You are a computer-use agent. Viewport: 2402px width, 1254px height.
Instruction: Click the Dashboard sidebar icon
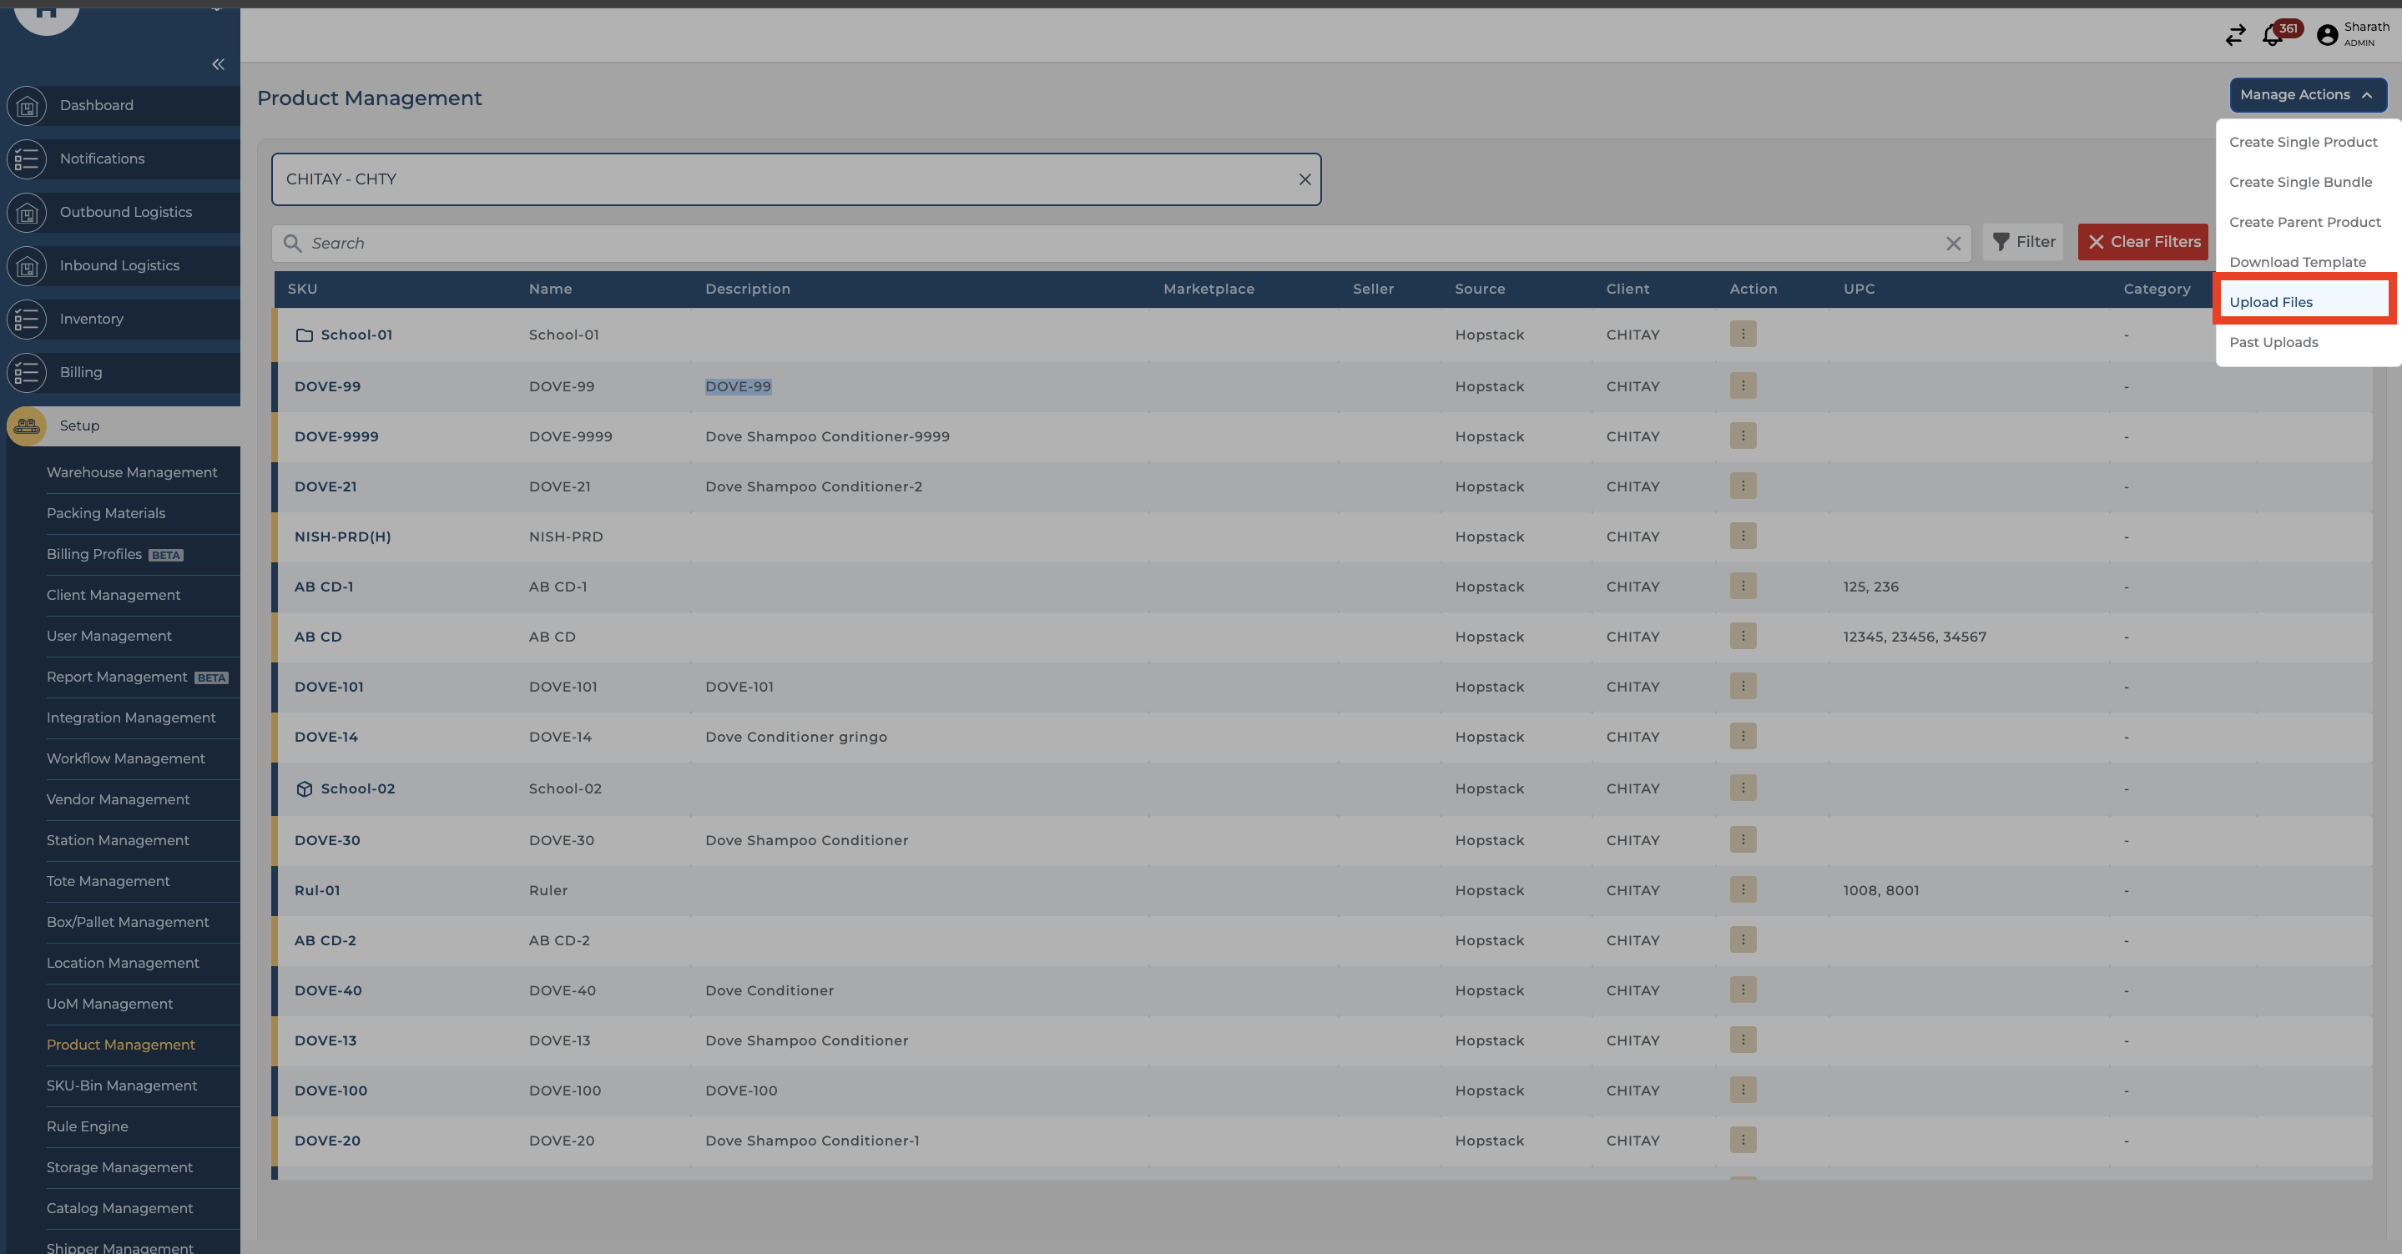[x=27, y=105]
